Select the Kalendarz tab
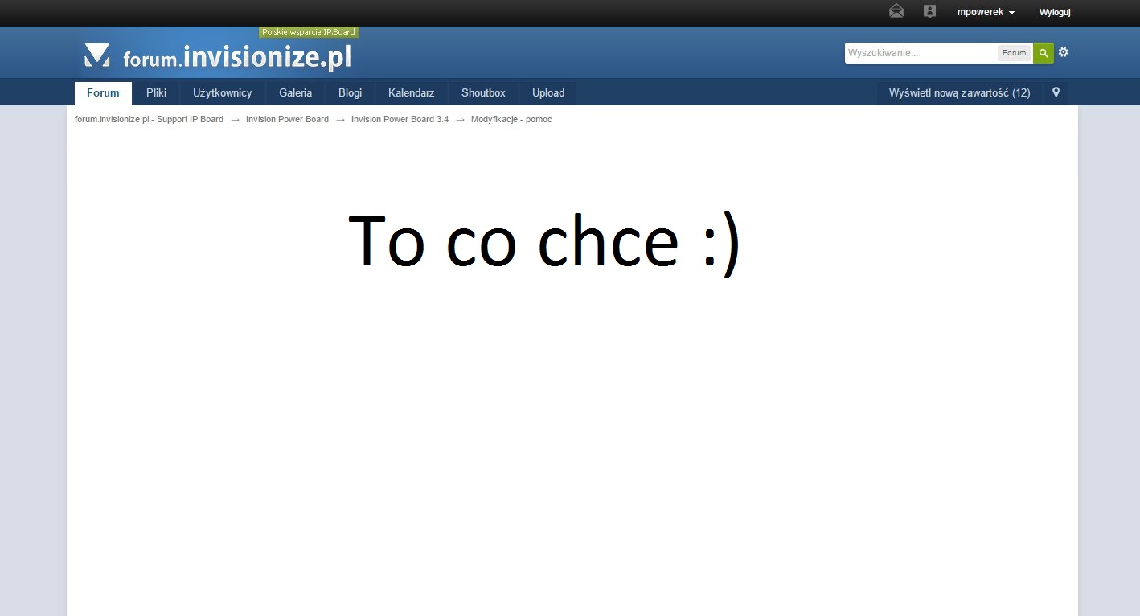This screenshot has height=616, width=1140. [411, 92]
